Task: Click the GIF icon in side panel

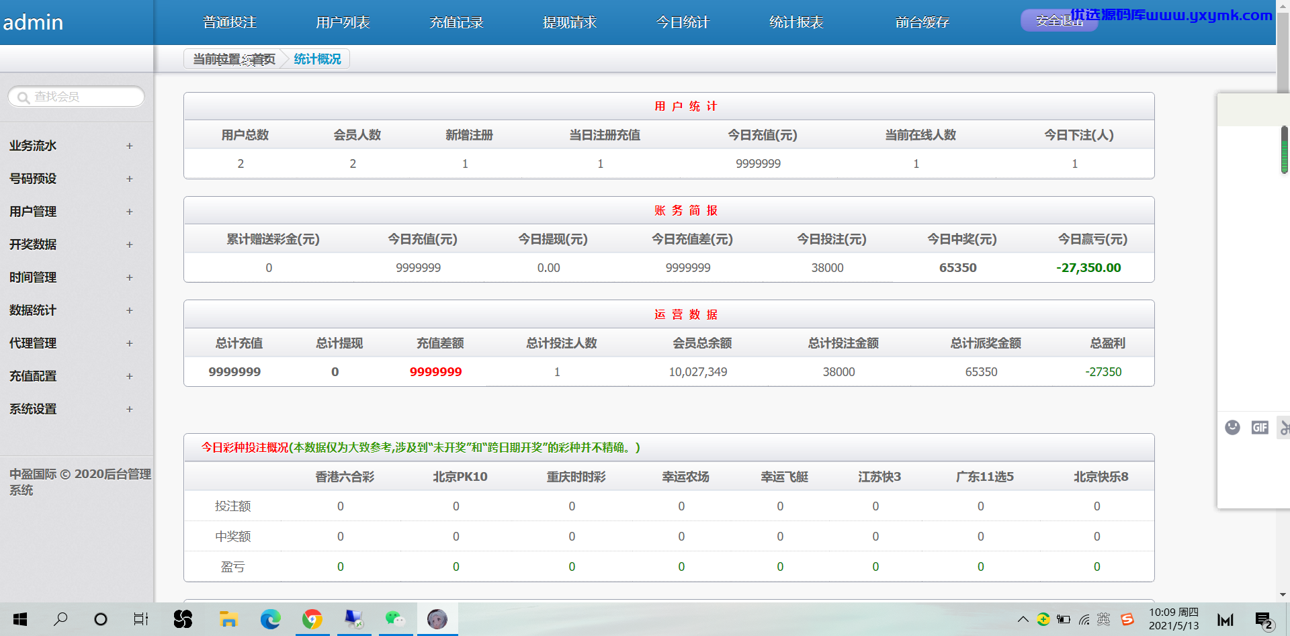Action: tap(1260, 427)
